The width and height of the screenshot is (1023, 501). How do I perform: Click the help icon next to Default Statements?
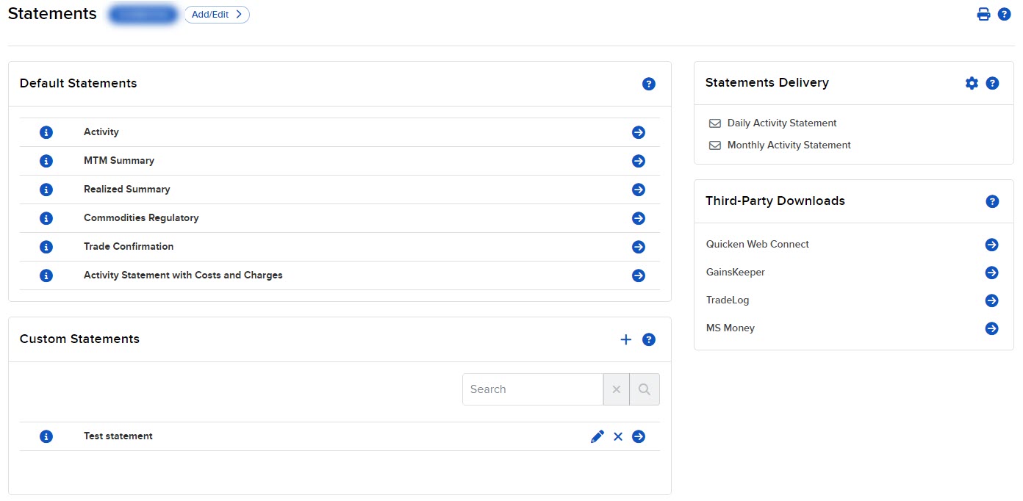click(649, 84)
